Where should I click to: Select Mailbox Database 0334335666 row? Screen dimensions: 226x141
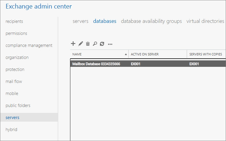(x=148, y=64)
